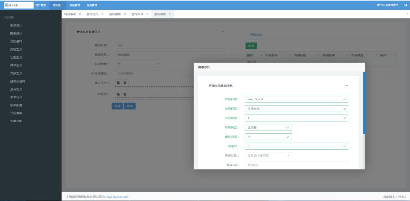
Task: Sort by 布局类型 column
Action: click(x=364, y=55)
